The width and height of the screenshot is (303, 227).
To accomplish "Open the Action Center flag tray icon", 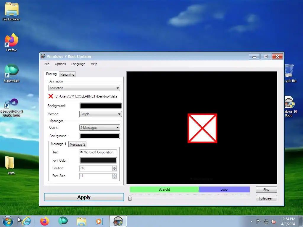I will pos(259,221).
